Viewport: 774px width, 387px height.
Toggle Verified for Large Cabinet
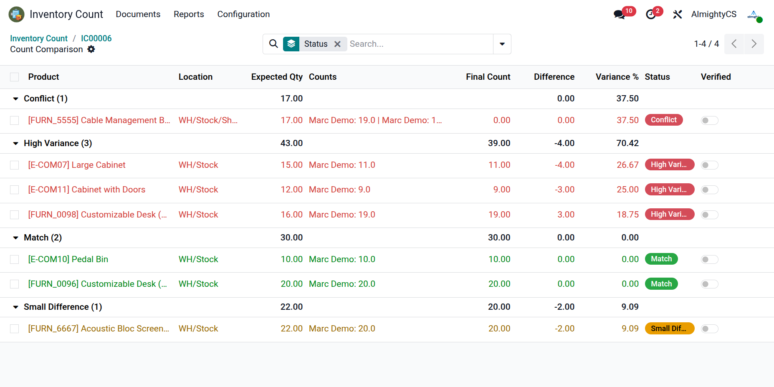[709, 165]
